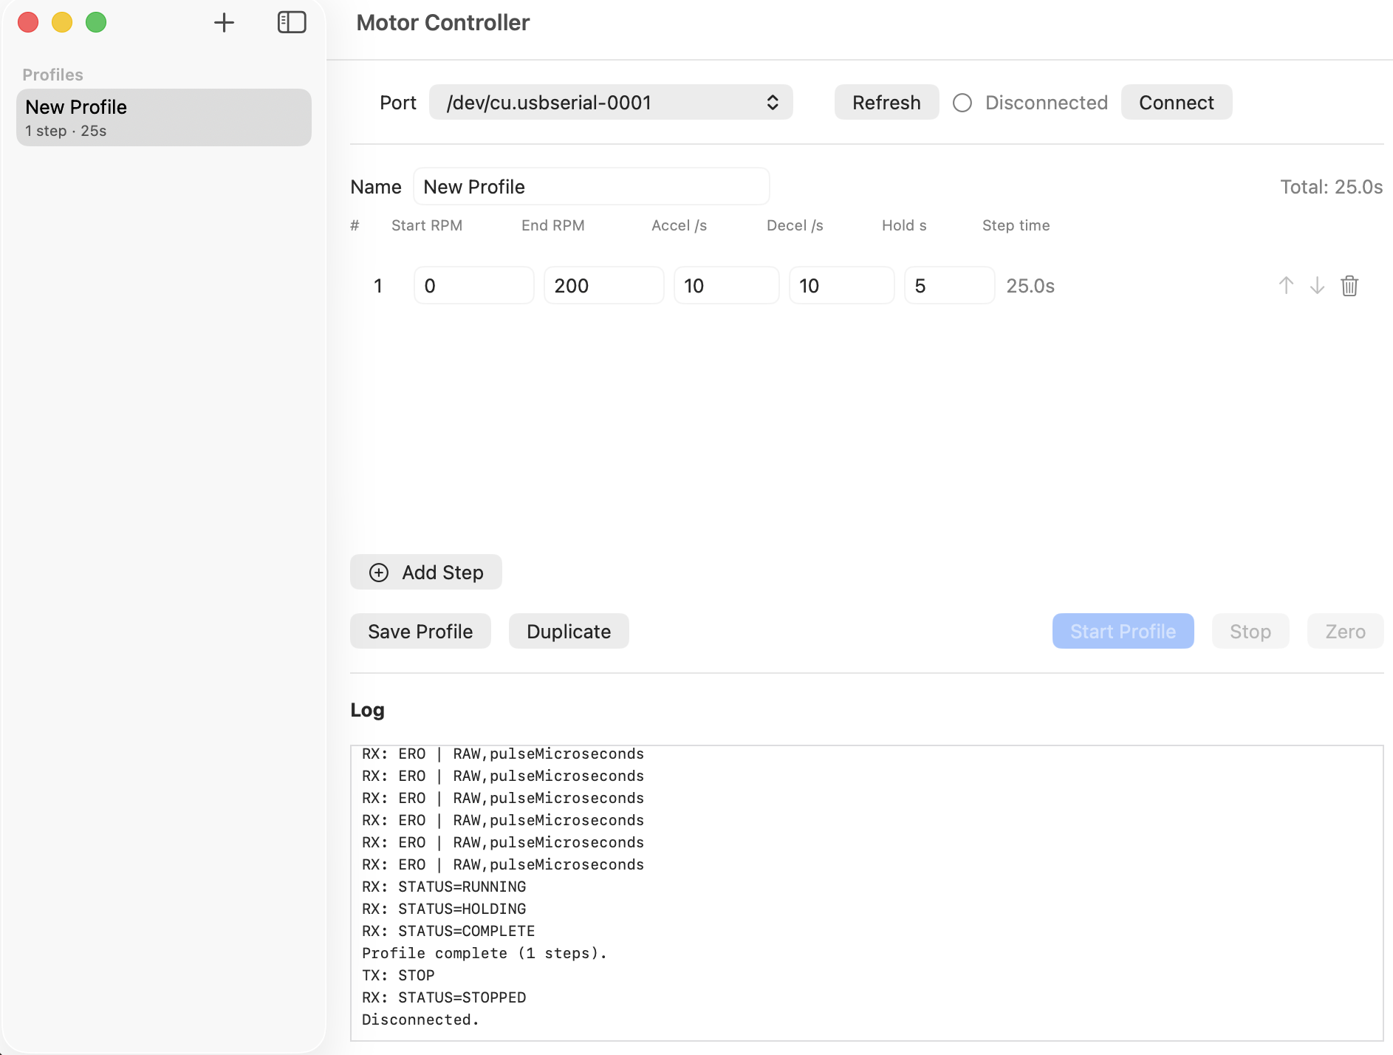Click the 'RX: STATUS=COMPLETE' log line
The image size is (1393, 1055).
click(448, 931)
